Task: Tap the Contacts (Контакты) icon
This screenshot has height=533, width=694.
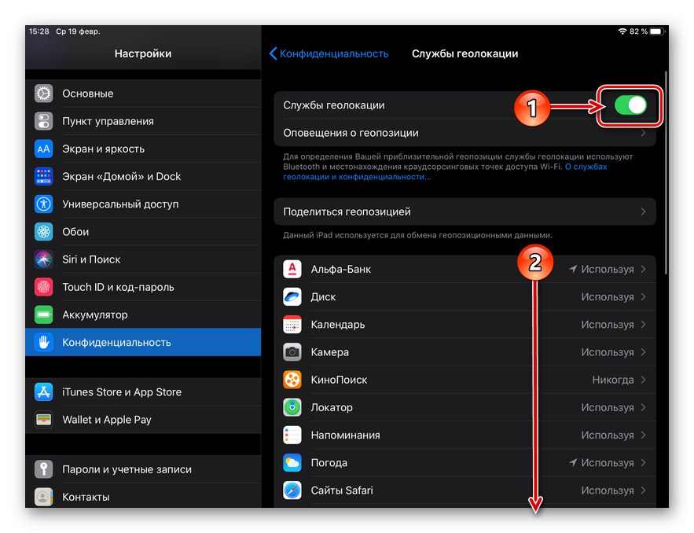Action: (x=43, y=497)
